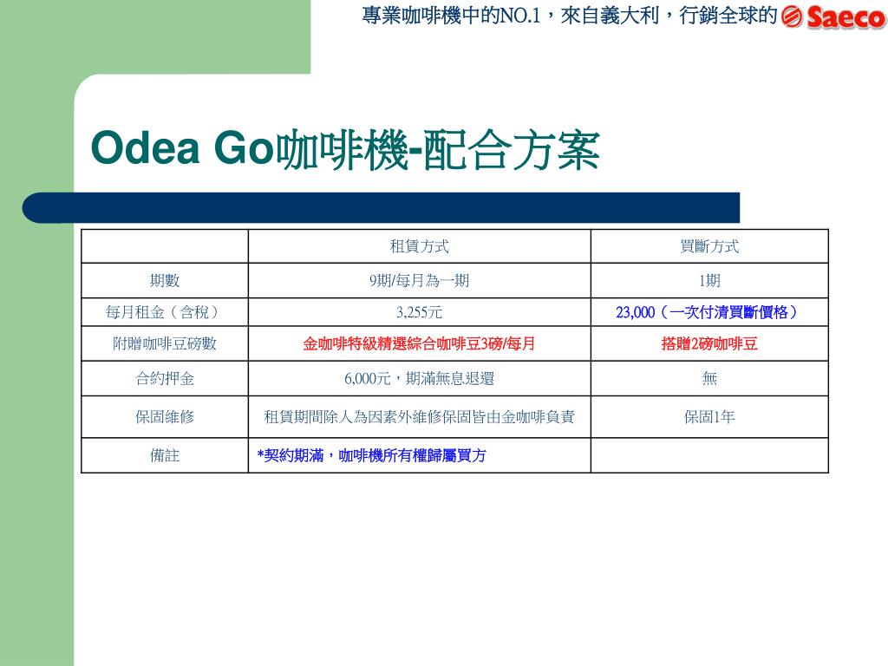Click the 保固1年 cell

click(709, 417)
